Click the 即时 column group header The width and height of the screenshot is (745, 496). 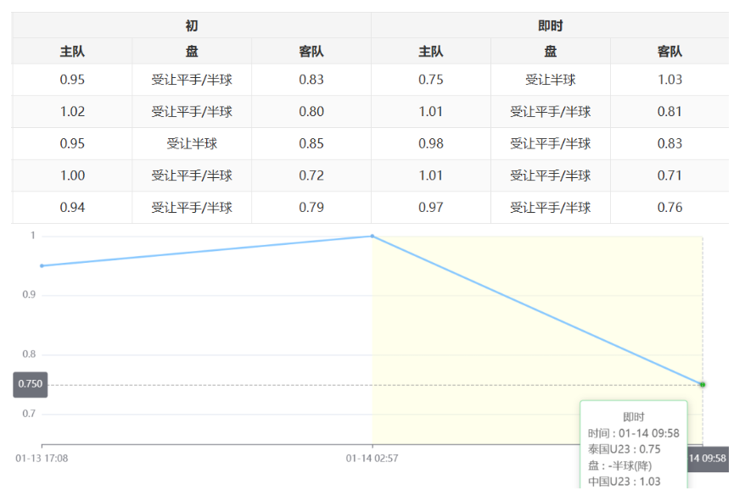coord(550,25)
